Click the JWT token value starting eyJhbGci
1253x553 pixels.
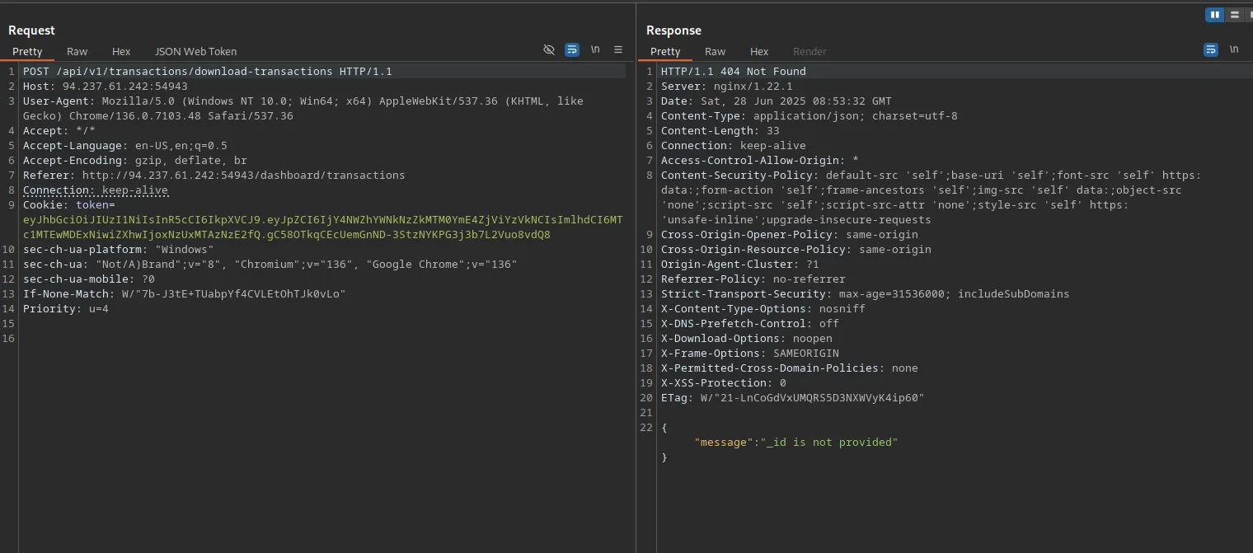323,227
